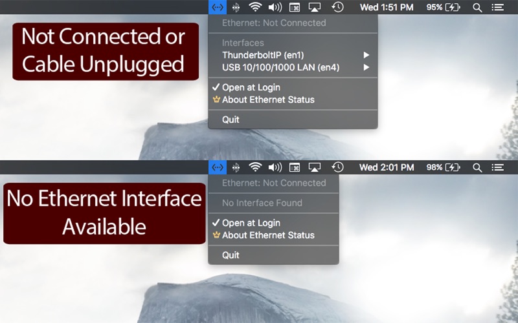Click Ethernet Status icon in 1:51 PM menu bar
The height and width of the screenshot is (323, 518).
click(x=218, y=7)
